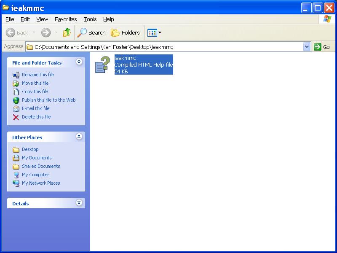Click the Forward arrow button
The height and width of the screenshot is (253, 337).
click(46, 33)
